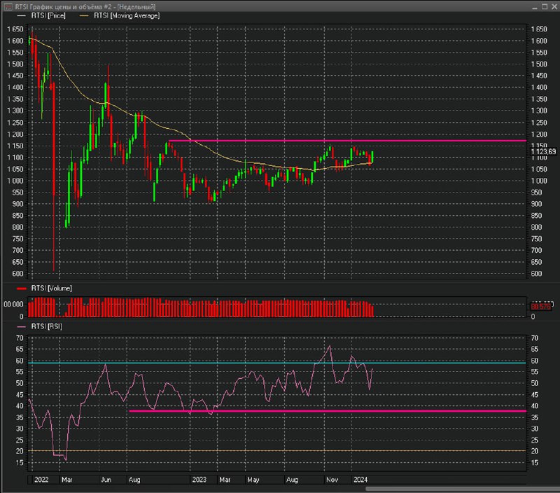Select the cyan horizontal line on the RSI panel
560x493 pixels.
pyautogui.click(x=276, y=363)
